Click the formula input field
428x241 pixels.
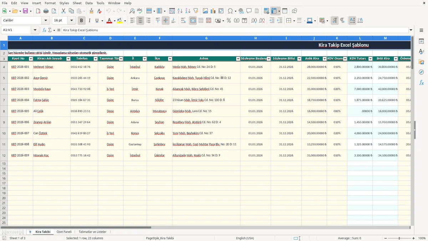click(235, 30)
